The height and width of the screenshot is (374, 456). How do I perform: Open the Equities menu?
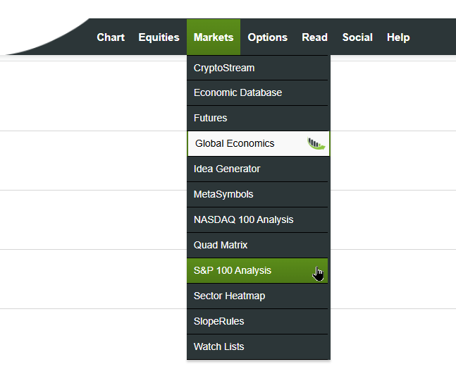click(x=159, y=37)
